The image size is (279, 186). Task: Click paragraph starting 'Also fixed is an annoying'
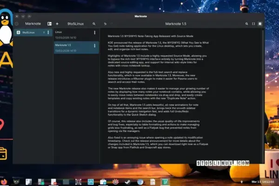click(x=158, y=143)
